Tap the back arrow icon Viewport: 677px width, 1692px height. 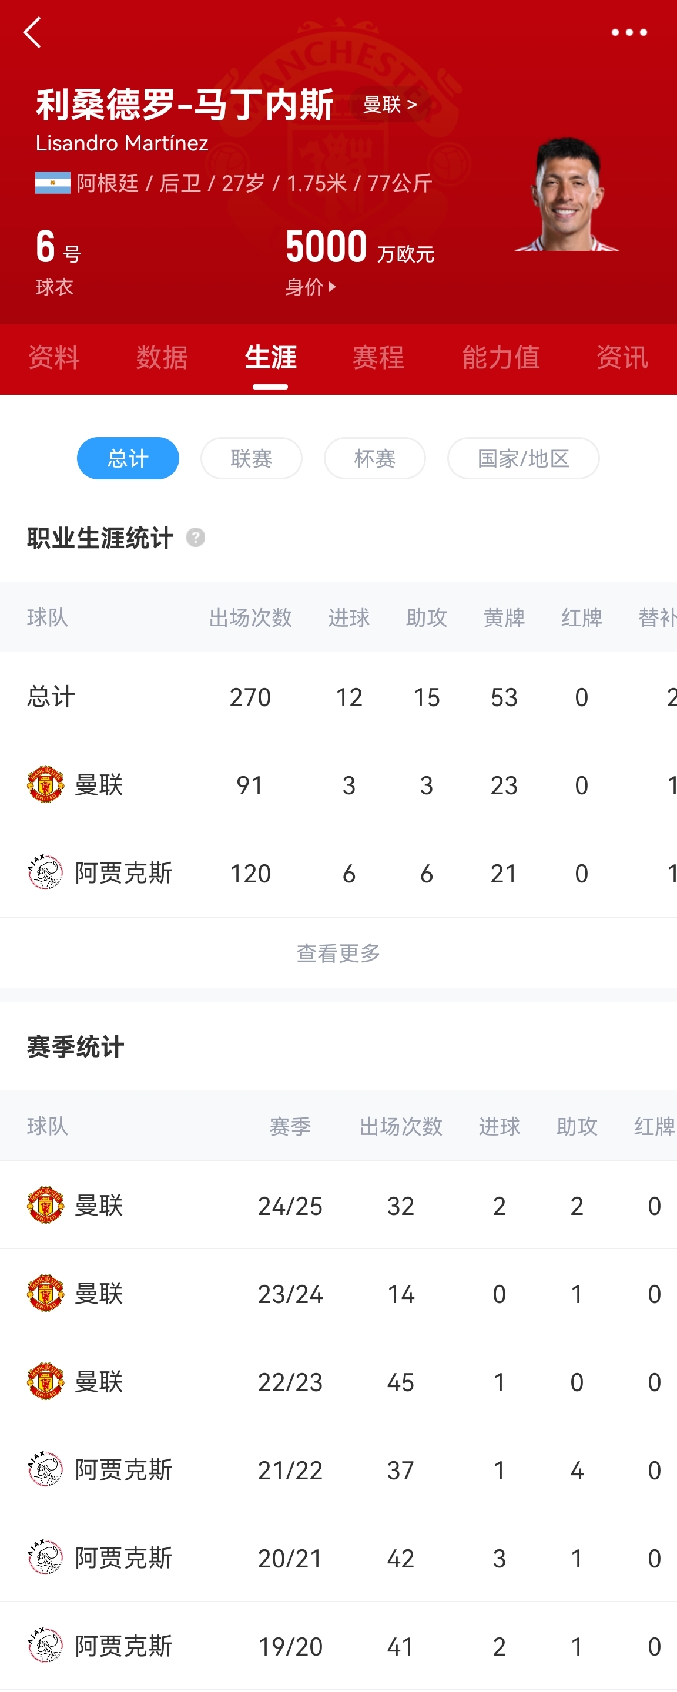32,32
